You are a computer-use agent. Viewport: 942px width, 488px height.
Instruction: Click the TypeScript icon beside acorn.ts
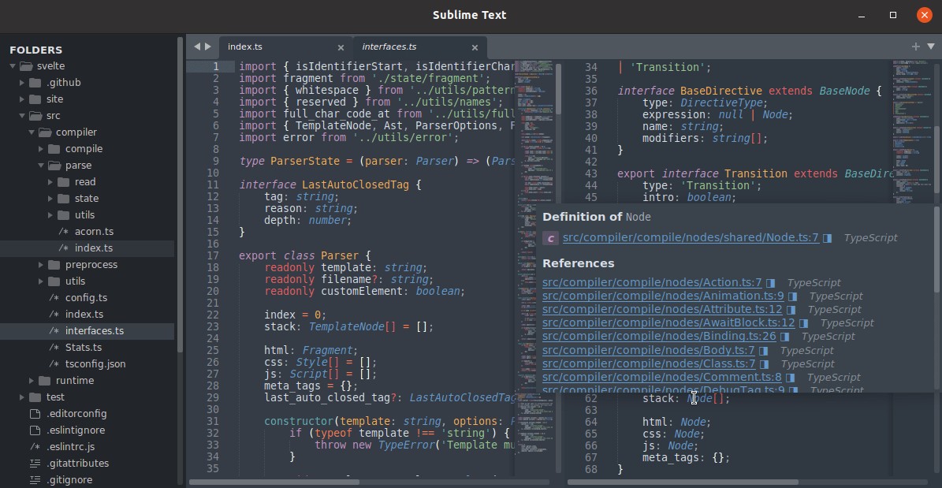65,231
